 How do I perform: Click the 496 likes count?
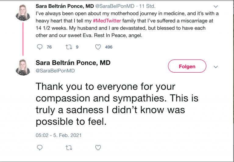(x=108, y=47)
